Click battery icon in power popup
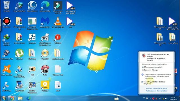Screen dimensions: 180x101 coord(144,56)
